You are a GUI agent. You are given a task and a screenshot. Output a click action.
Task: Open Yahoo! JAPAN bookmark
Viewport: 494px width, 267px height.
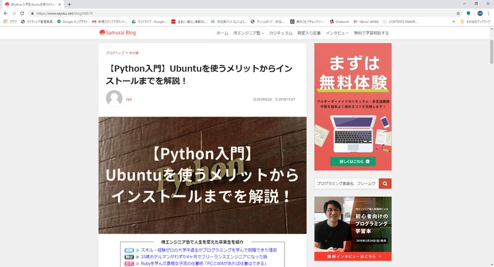[x=366, y=22]
